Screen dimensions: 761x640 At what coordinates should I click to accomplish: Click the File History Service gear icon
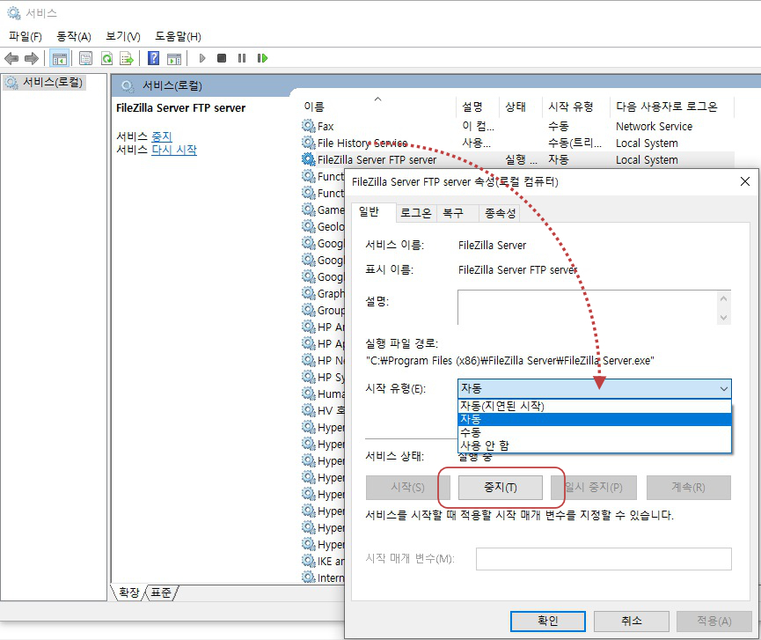308,143
